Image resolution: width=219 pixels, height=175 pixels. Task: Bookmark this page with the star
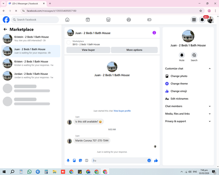(201, 11)
